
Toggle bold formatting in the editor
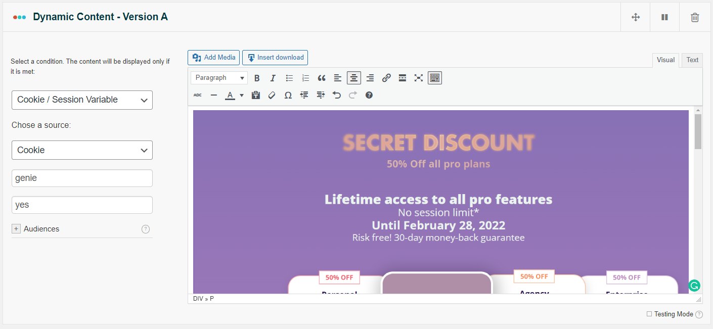tap(257, 78)
